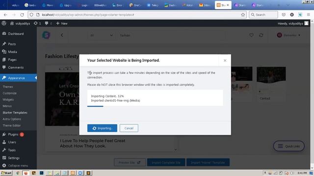Open Menus submenu link
The image size is (314, 176).
pos(7,106)
